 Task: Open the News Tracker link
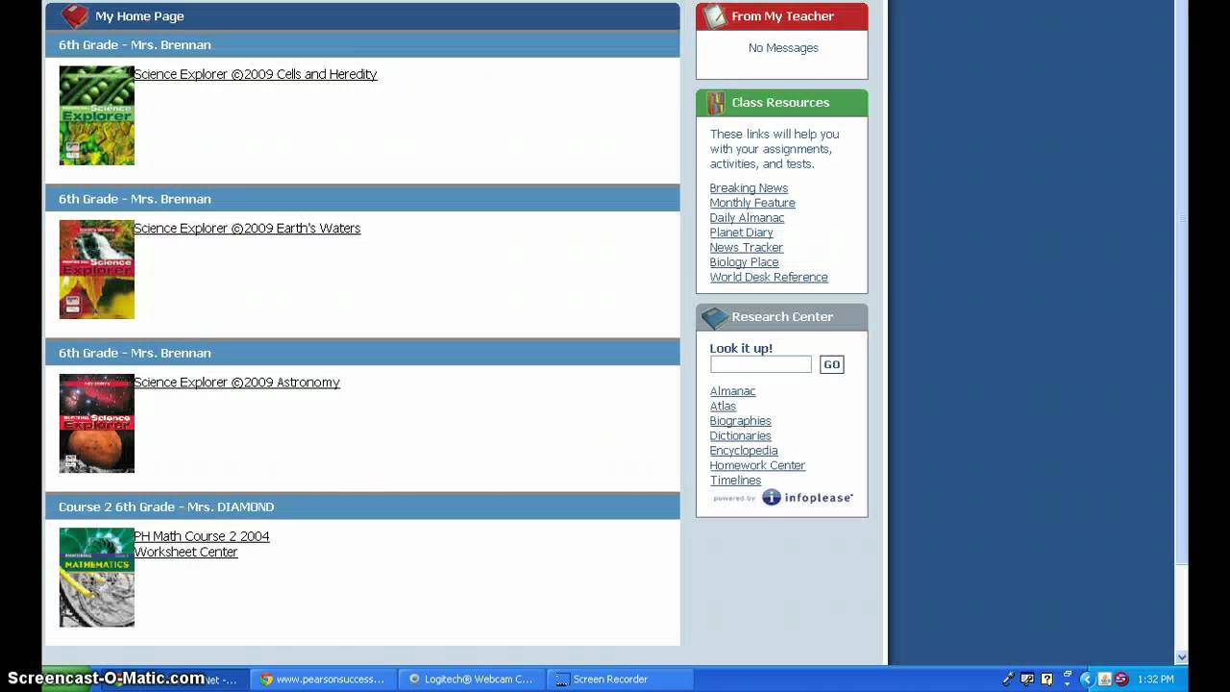tap(746, 247)
